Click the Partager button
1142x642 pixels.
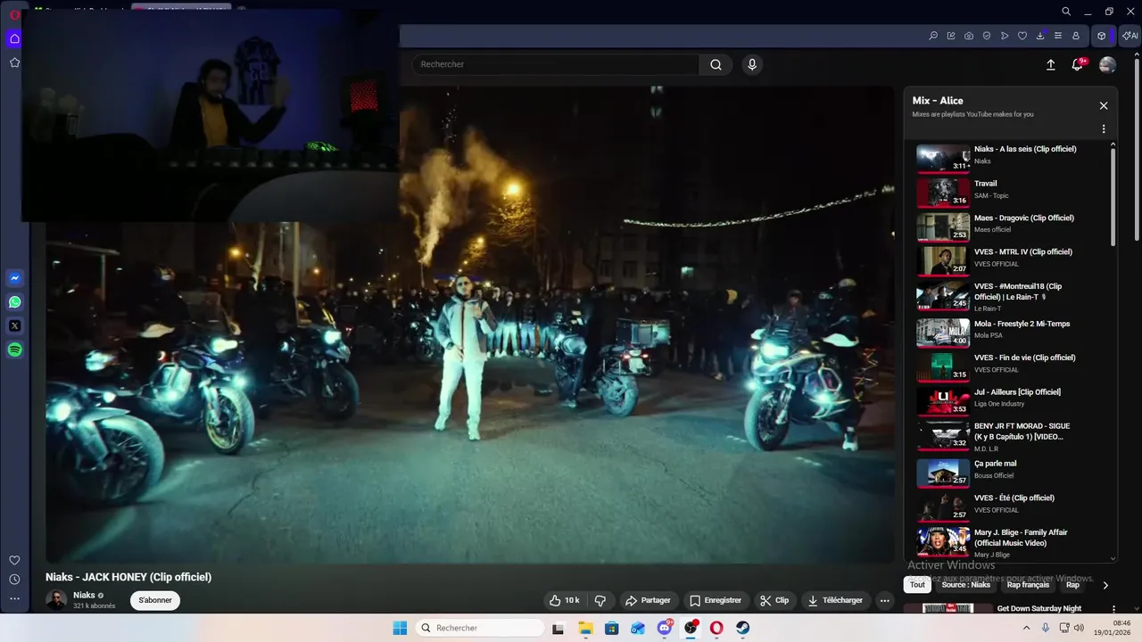click(648, 600)
